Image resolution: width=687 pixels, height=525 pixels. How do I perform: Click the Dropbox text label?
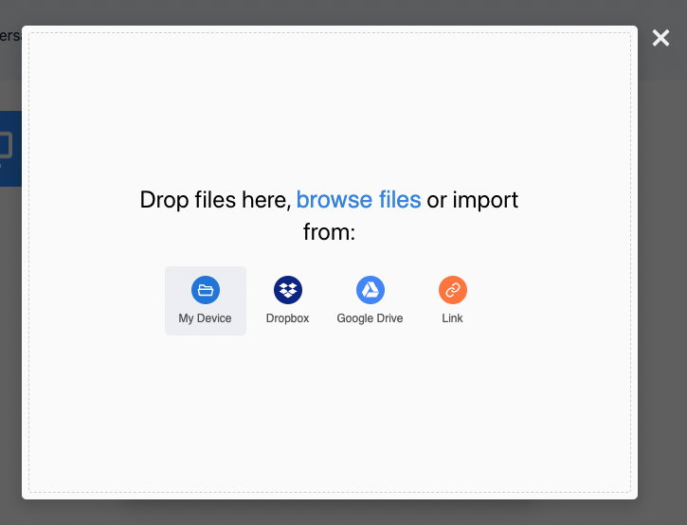(x=287, y=318)
